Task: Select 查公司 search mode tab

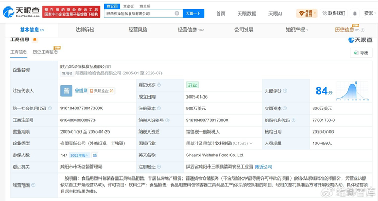Action: (x=112, y=6)
